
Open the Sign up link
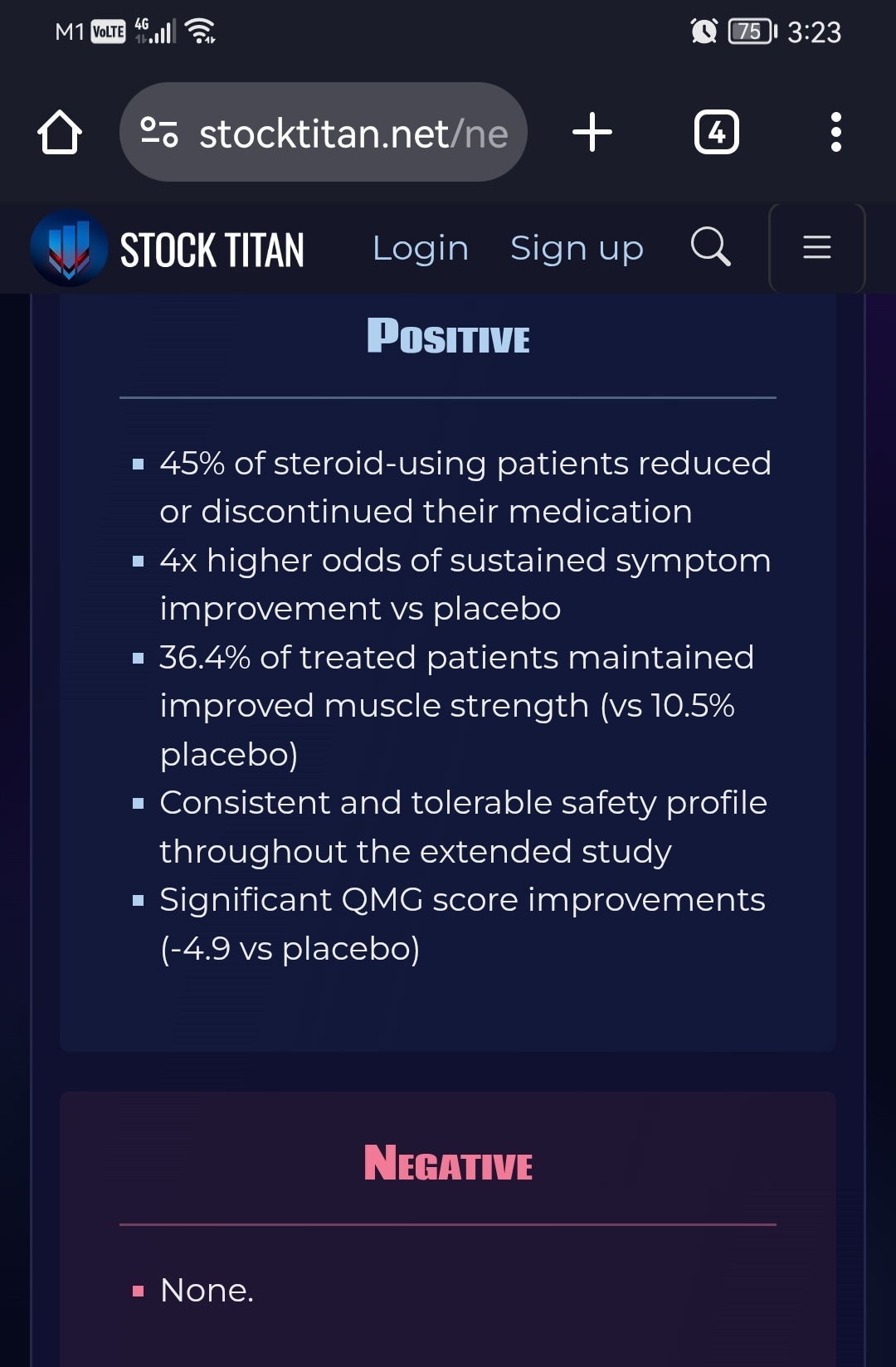click(577, 248)
